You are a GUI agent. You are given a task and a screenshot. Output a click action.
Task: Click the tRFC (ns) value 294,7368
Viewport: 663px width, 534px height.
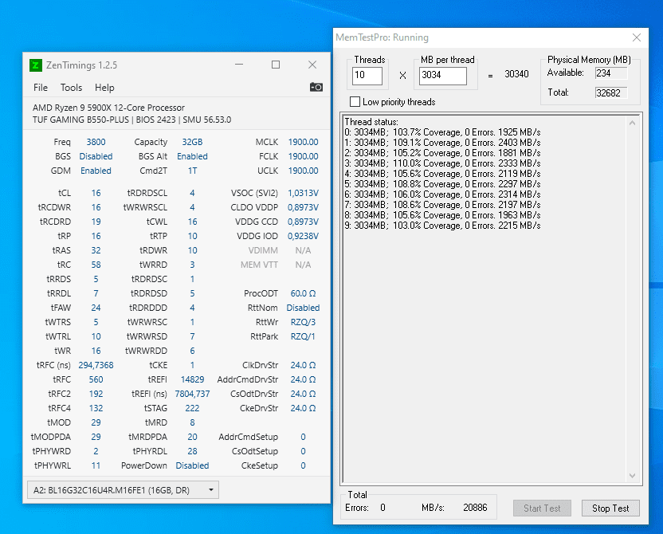pos(96,365)
